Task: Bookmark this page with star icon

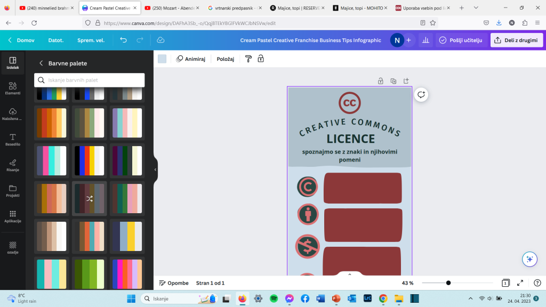Action: [x=433, y=23]
